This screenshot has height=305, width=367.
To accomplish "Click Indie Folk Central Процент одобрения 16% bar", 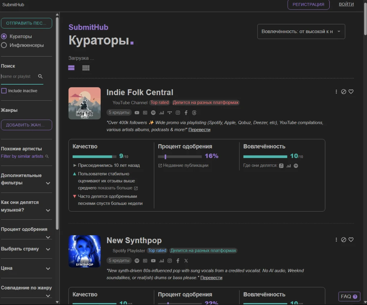I will pos(180,157).
